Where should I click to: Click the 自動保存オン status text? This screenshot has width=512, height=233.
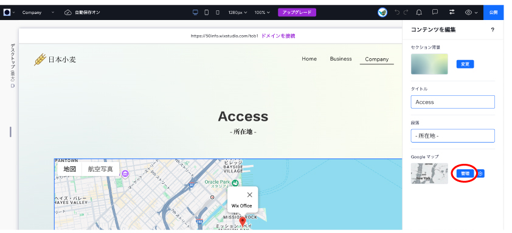coord(87,12)
